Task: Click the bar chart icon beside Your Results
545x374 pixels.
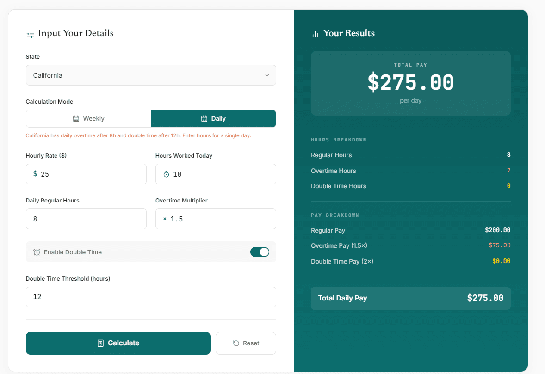Action: tap(315, 33)
